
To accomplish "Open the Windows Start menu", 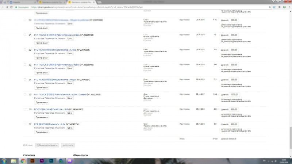I will (x=4, y=161).
